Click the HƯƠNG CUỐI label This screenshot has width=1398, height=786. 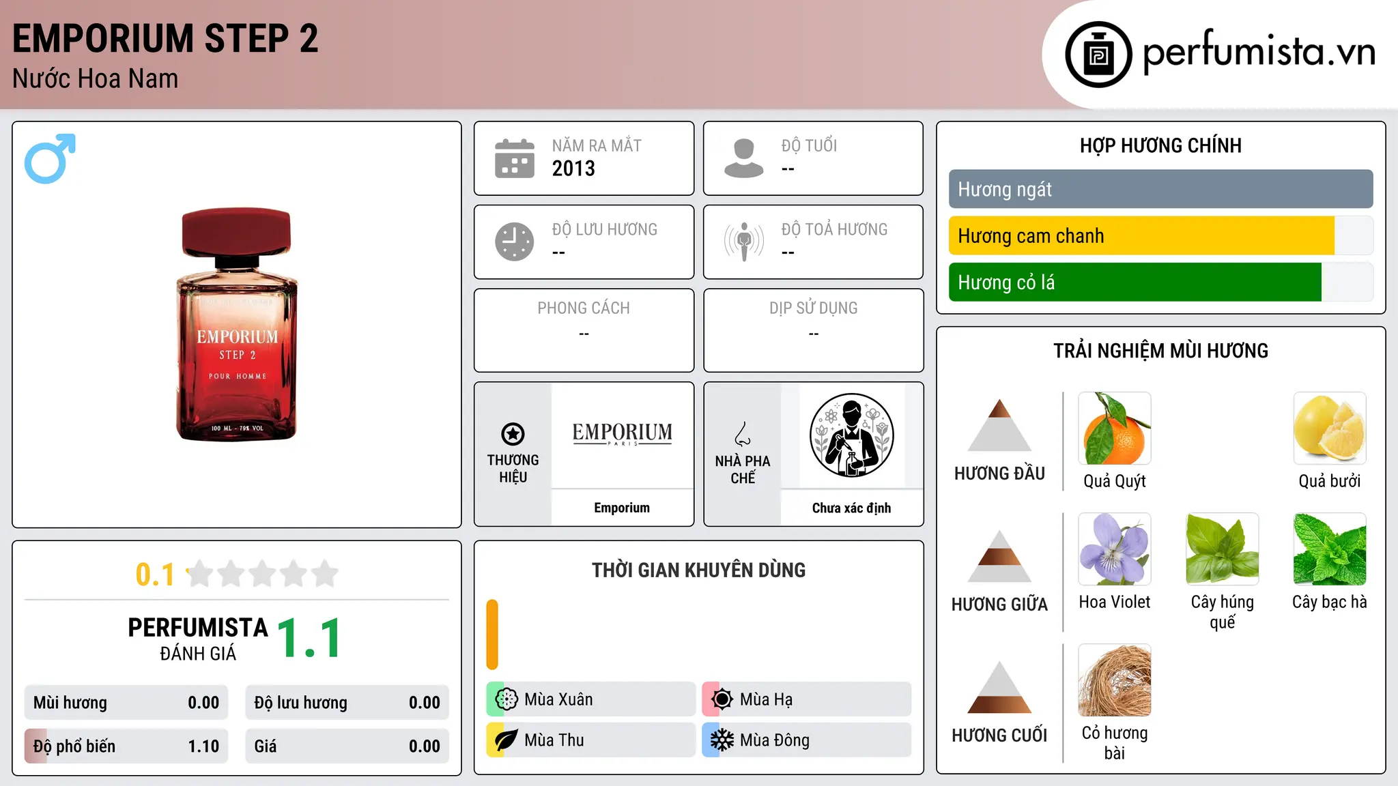coord(999,736)
